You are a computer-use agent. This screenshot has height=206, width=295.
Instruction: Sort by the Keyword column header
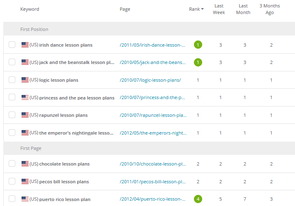tap(30, 9)
